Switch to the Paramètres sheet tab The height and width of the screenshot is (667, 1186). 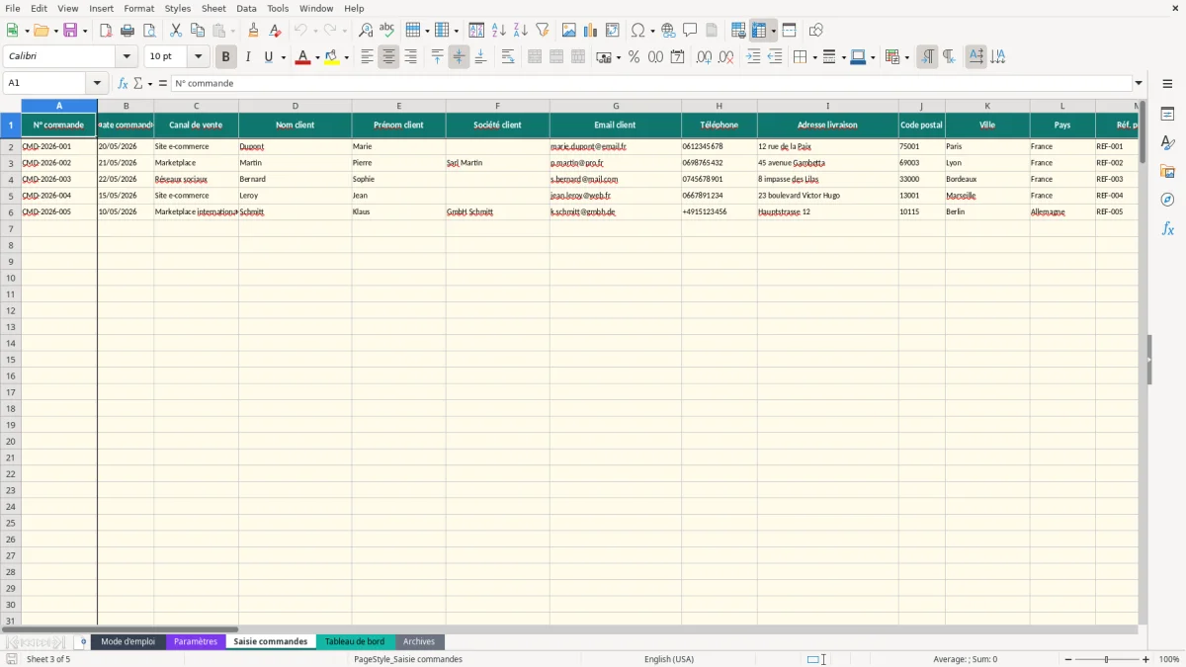tap(196, 642)
